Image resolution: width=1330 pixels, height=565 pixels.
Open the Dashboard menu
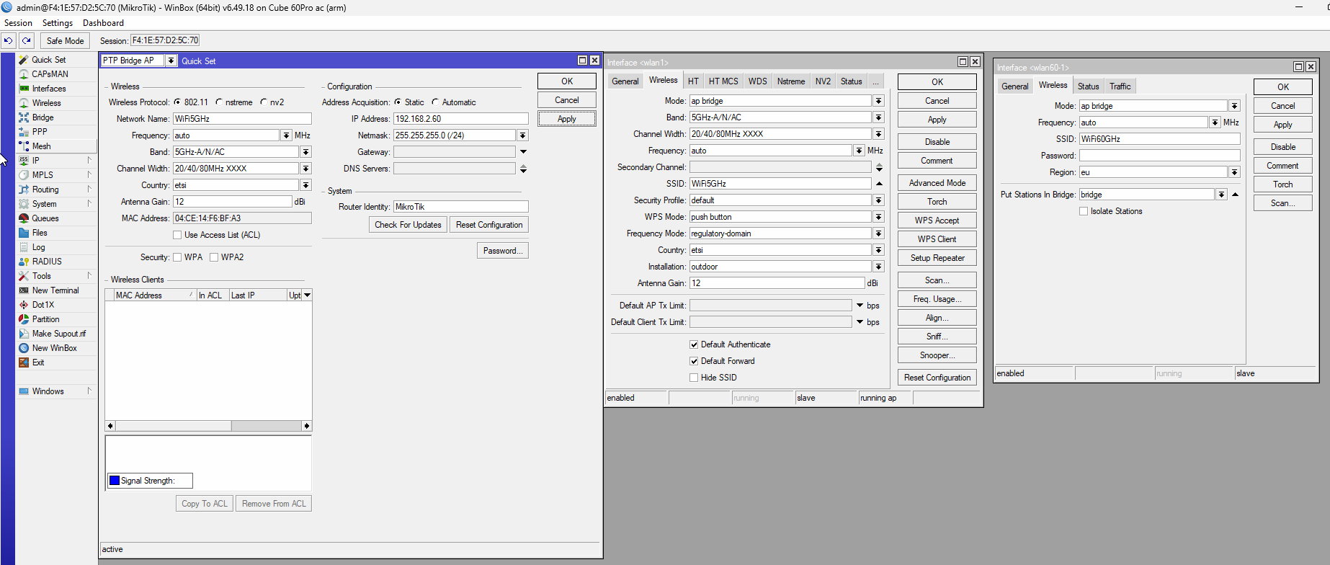[103, 23]
